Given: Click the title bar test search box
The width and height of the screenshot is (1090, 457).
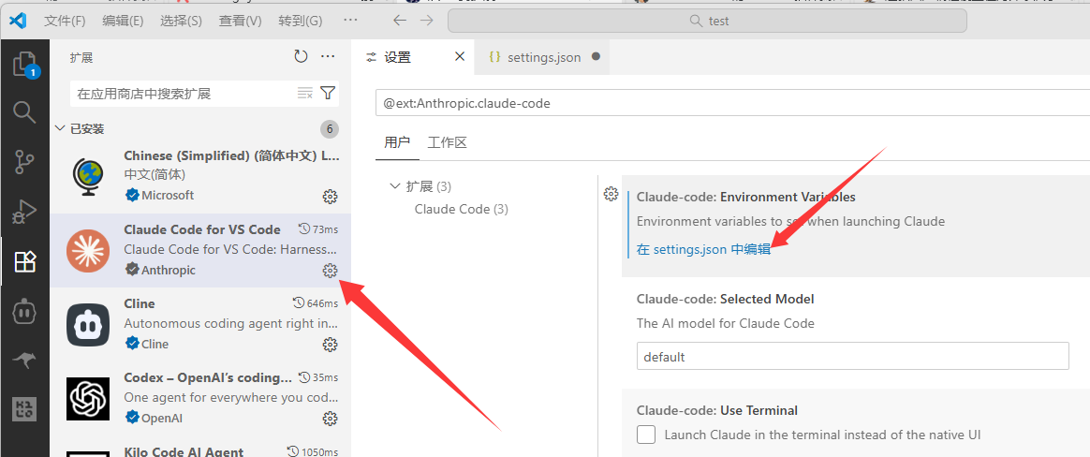Looking at the screenshot, I should coord(707,21).
